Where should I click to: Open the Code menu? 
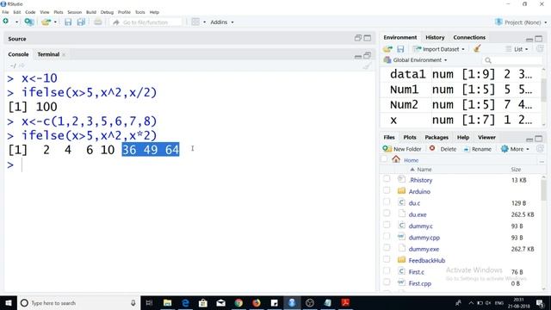pyautogui.click(x=30, y=12)
